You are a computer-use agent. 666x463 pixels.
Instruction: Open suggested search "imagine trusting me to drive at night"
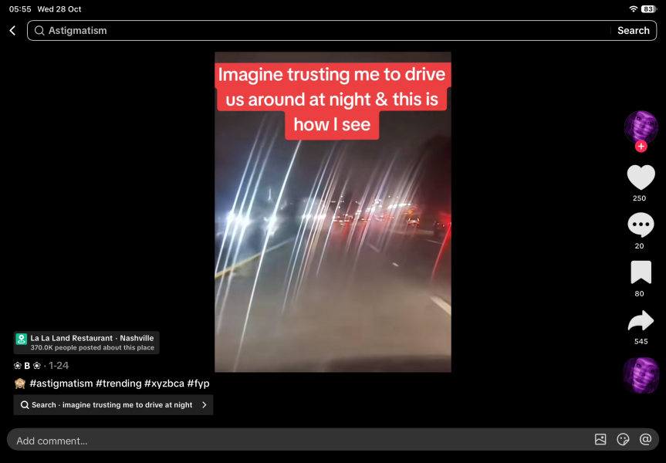[113, 405]
